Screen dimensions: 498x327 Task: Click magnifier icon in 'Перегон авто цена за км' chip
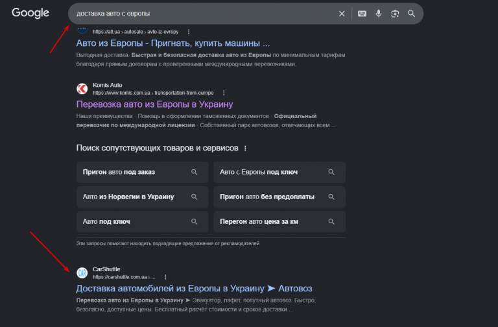click(331, 221)
